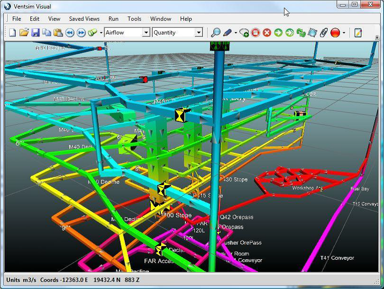Click the 'FAR Access' label
The width and height of the screenshot is (384, 289).
[x=159, y=261]
